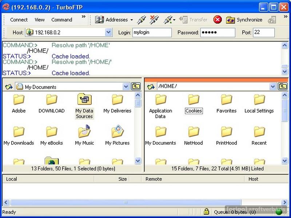This screenshot has width=291, height=218.
Task: Click the Password input field
Action: coord(218,32)
